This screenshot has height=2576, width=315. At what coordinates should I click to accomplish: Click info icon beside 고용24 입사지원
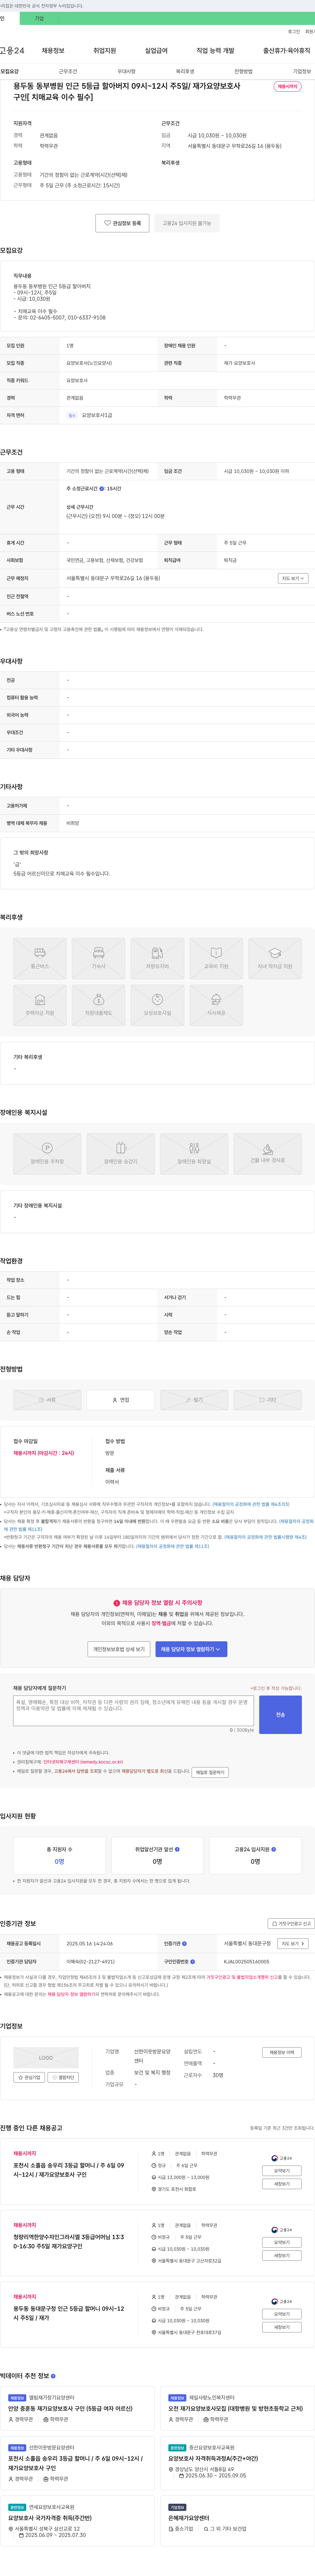(x=274, y=1849)
